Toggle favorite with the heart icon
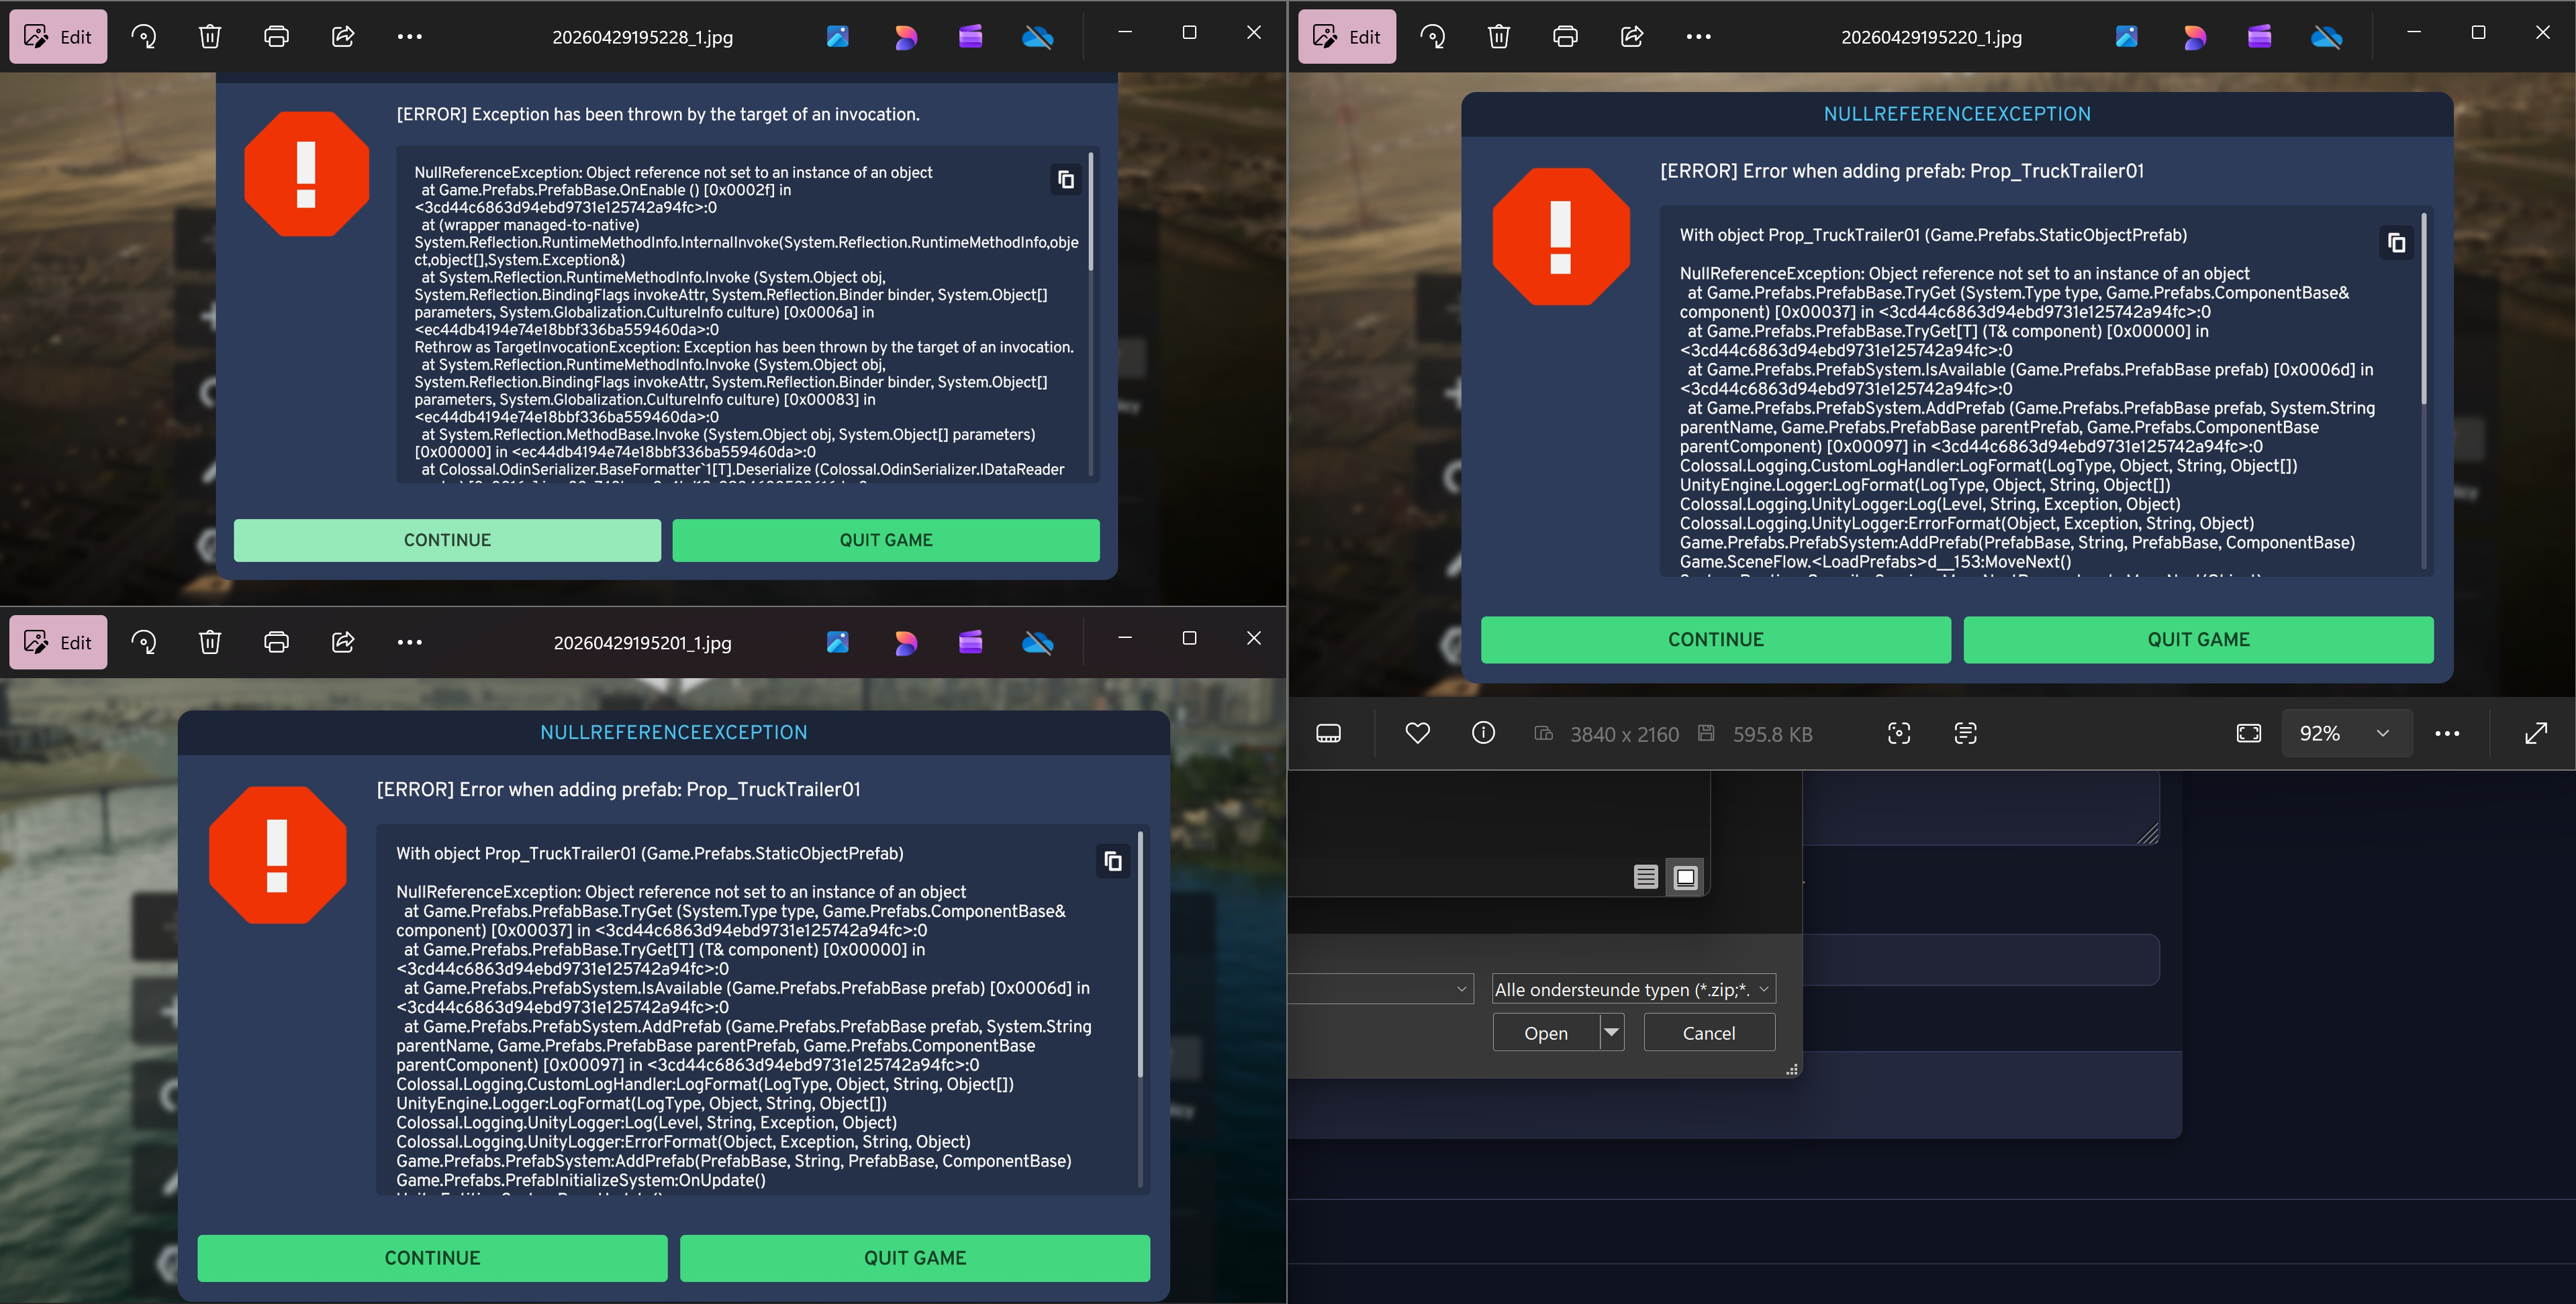Viewport: 2576px width, 1304px height. pos(1417,733)
